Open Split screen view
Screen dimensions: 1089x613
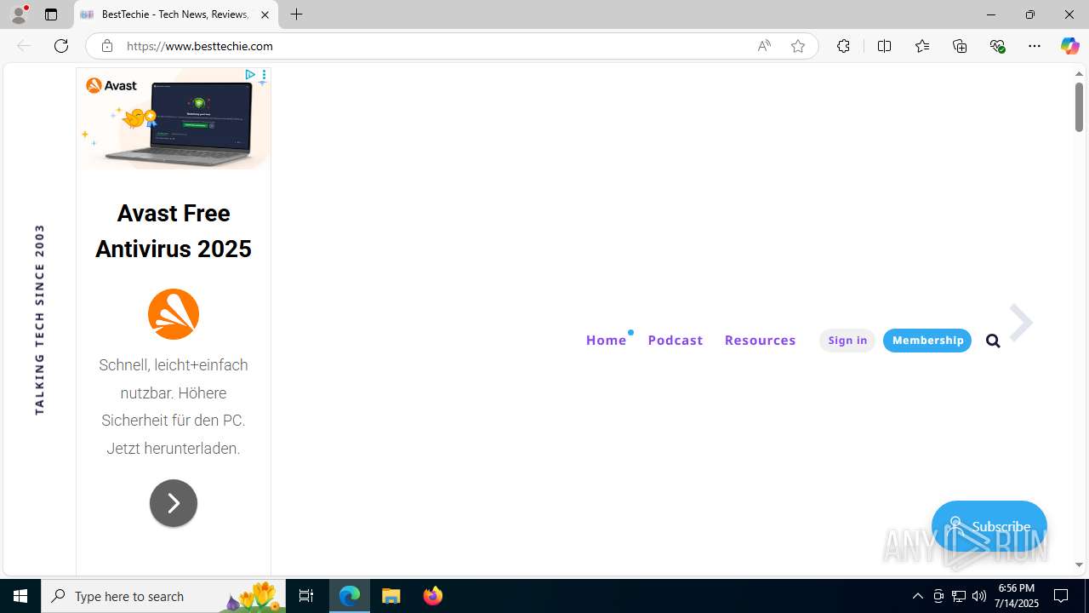(x=884, y=46)
